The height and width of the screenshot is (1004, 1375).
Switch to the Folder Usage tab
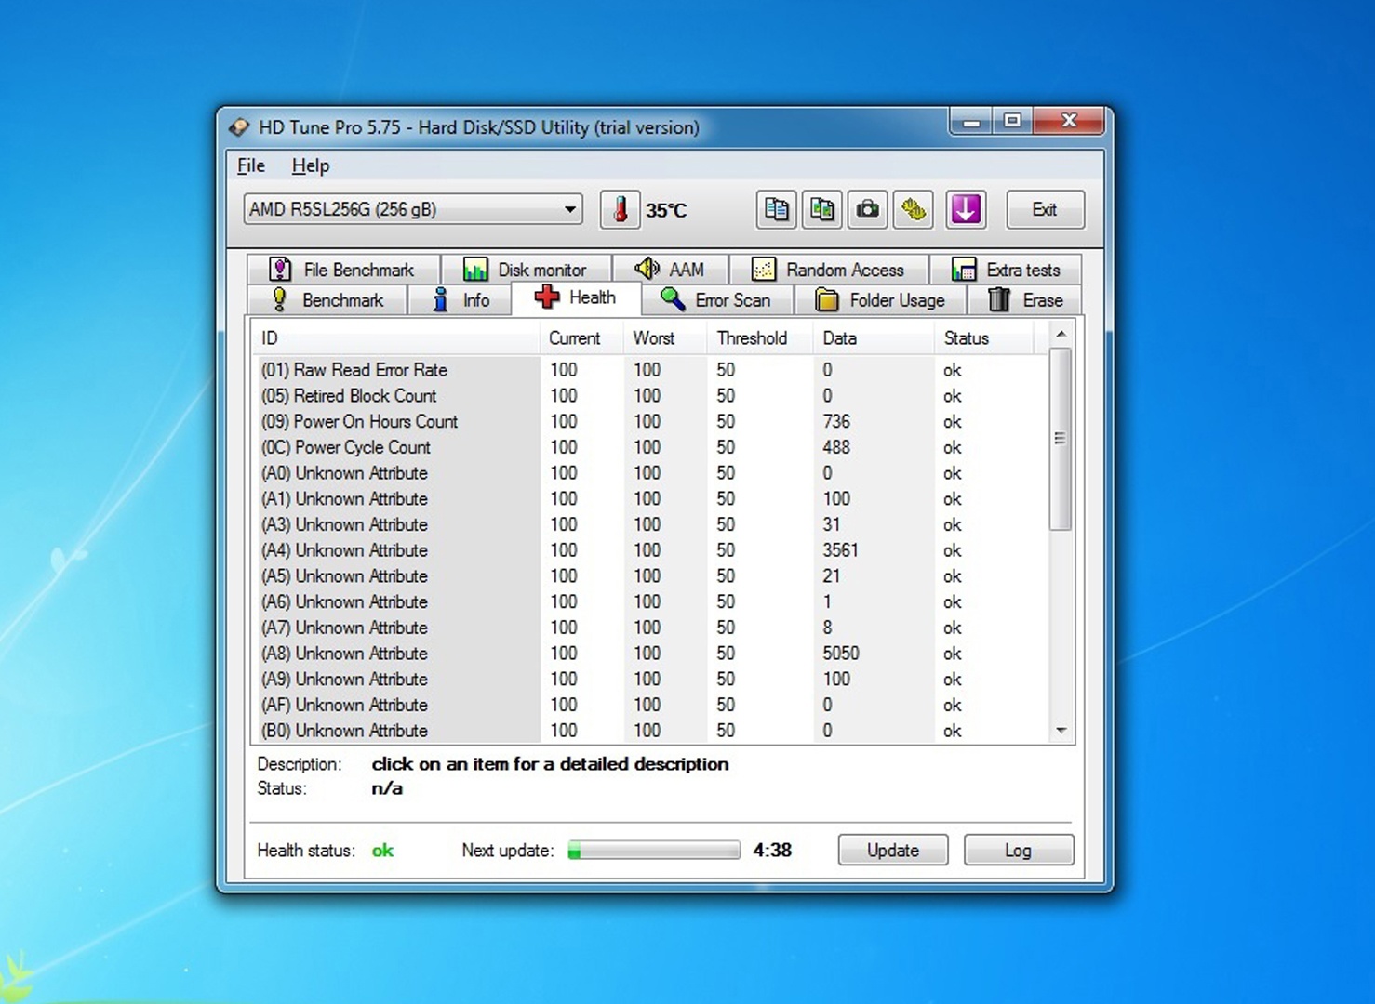click(x=881, y=300)
